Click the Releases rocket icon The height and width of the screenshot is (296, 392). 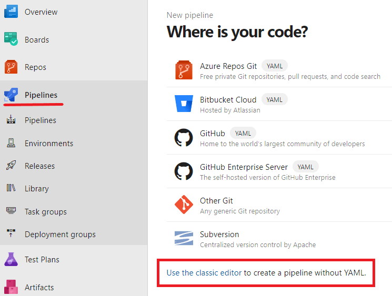11,166
